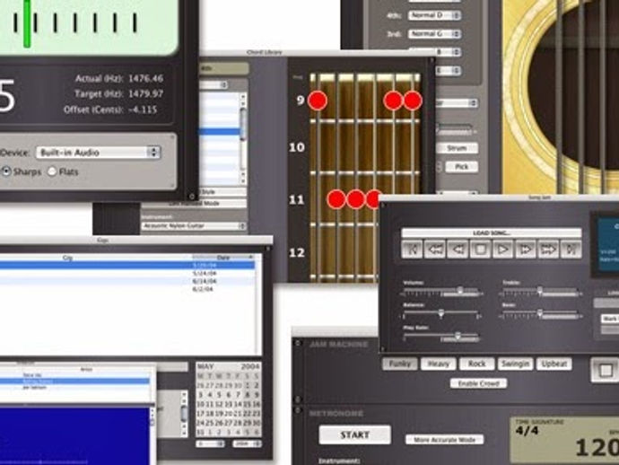Click the Strum button
Viewport: 619px width, 465px height.
[458, 148]
